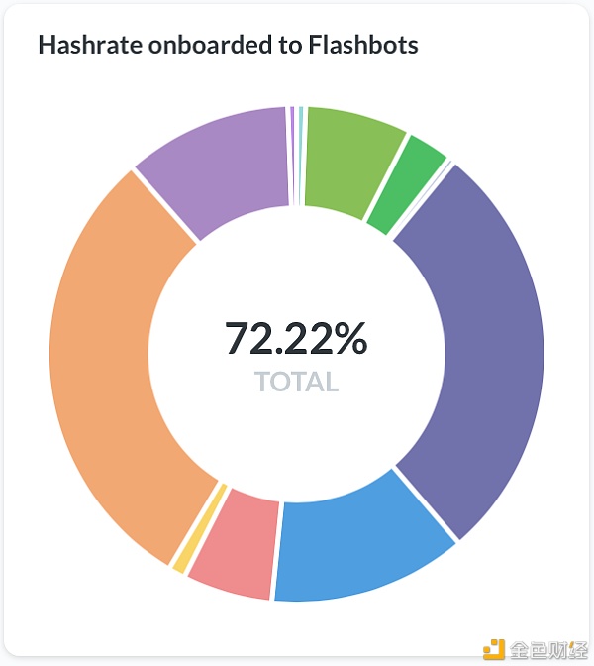This screenshot has width=594, height=666.
Task: Click the gold watermark logo icon
Action: point(494,649)
